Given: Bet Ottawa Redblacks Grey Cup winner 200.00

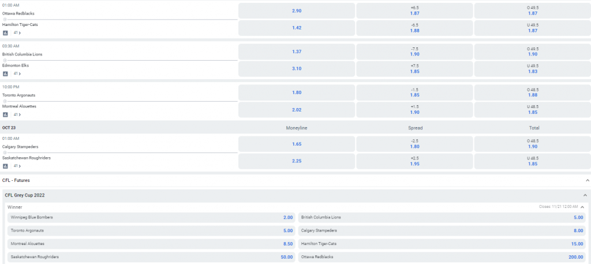Looking at the screenshot, I should tap(442, 257).
